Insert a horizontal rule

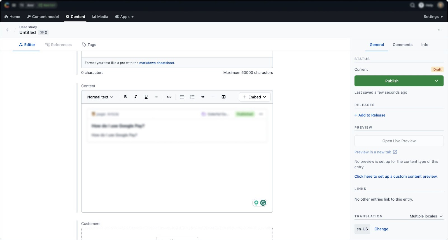click(213, 97)
